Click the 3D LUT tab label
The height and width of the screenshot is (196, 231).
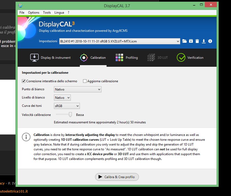click(162, 58)
